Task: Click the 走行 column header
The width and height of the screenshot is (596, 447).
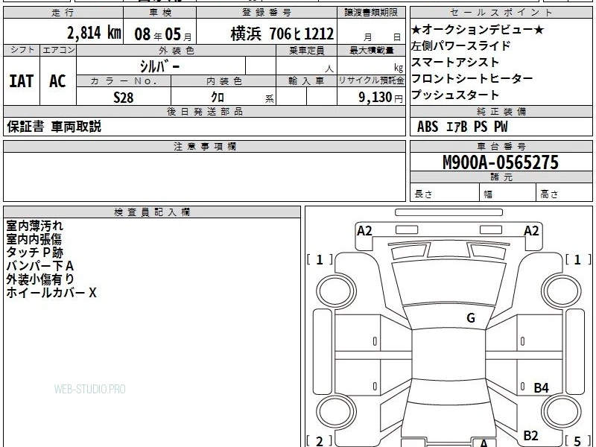Action: click(x=63, y=13)
